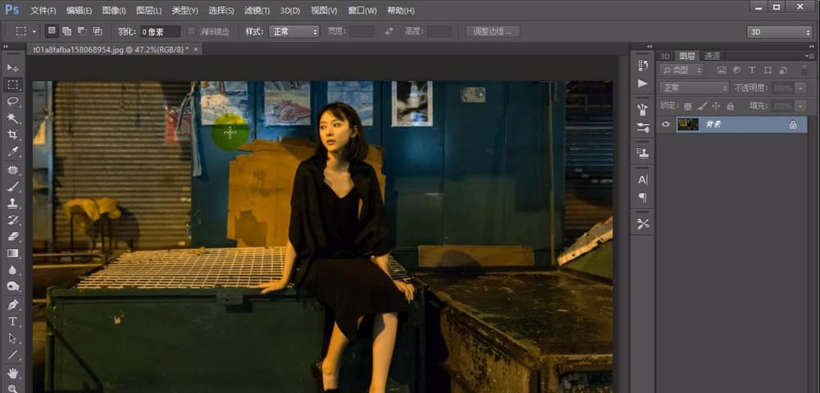
Task: Click the 调整边缘 refine edge button
Action: tap(493, 31)
